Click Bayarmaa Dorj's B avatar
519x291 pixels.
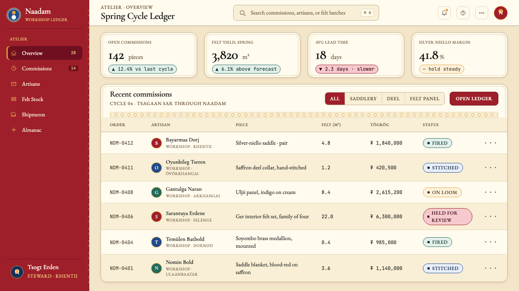(x=157, y=143)
